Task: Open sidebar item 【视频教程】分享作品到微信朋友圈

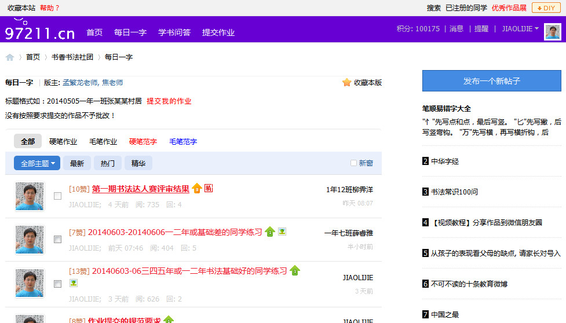Action: tap(487, 222)
